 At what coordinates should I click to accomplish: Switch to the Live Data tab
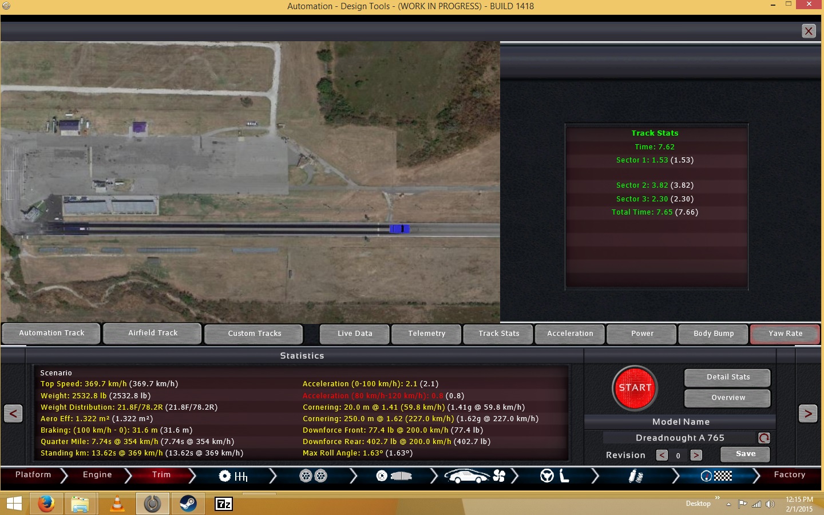tap(355, 334)
